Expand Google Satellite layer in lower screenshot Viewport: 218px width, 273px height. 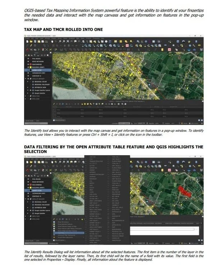coord(28,213)
